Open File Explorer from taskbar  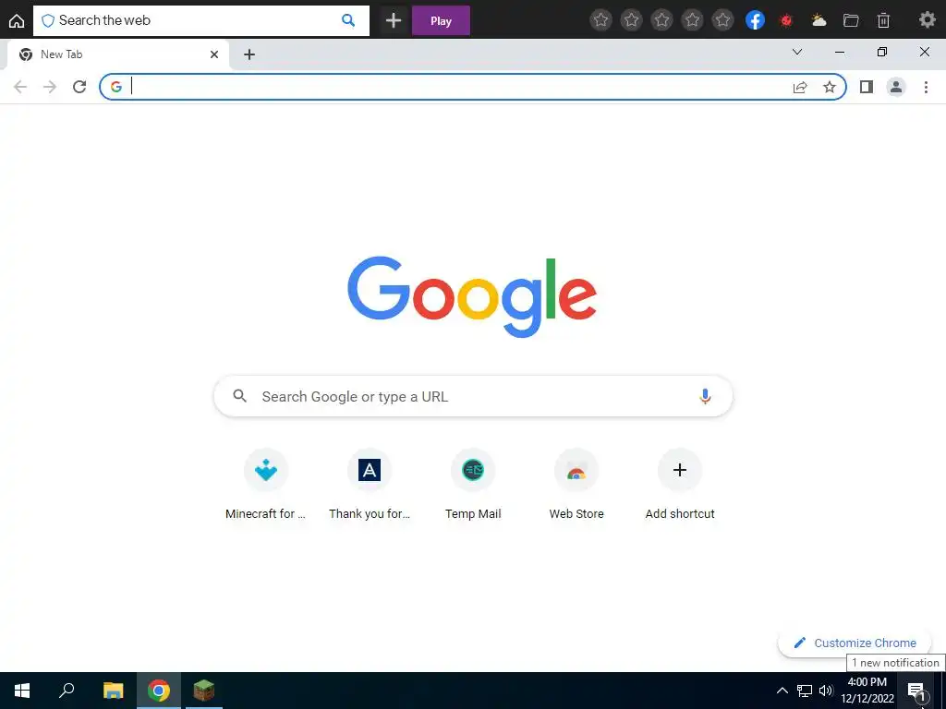pos(113,691)
